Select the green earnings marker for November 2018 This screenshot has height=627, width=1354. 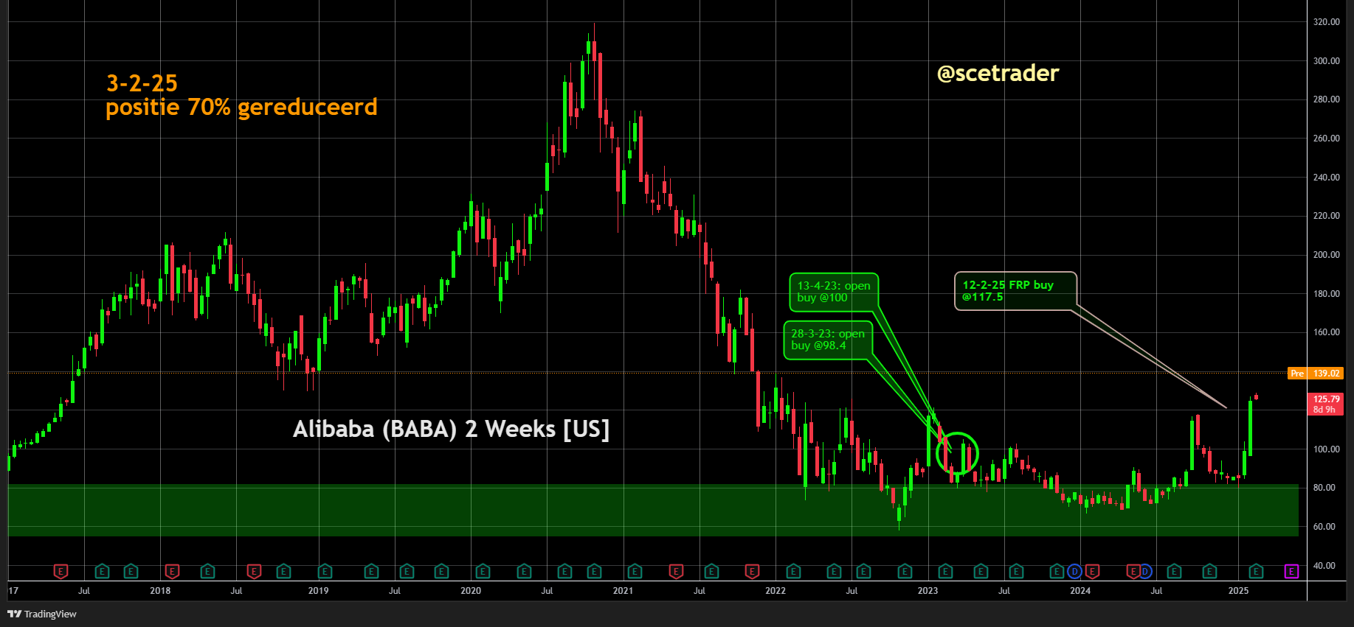click(284, 571)
